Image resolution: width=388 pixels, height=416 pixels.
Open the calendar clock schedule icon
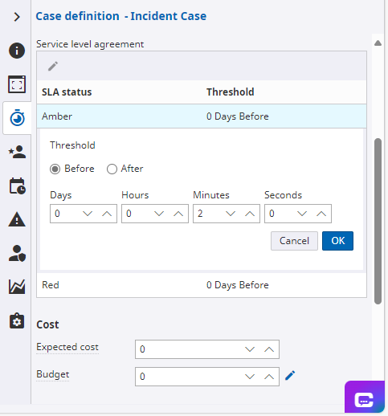pyautogui.click(x=18, y=186)
